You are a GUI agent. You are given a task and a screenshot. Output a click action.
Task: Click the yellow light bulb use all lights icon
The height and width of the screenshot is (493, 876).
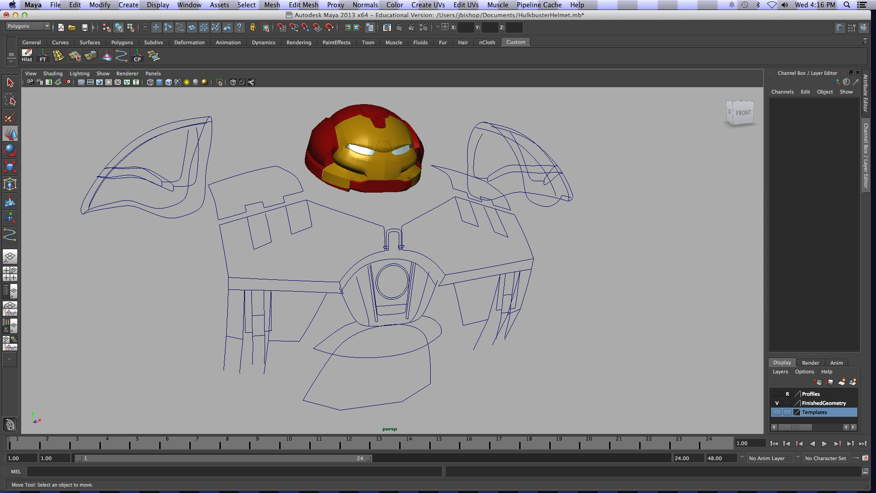(x=187, y=82)
